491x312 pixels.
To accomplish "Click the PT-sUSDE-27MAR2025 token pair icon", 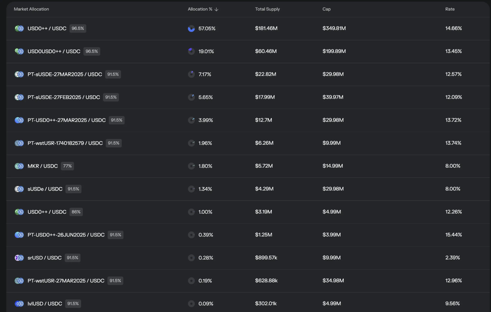I will (19, 74).
